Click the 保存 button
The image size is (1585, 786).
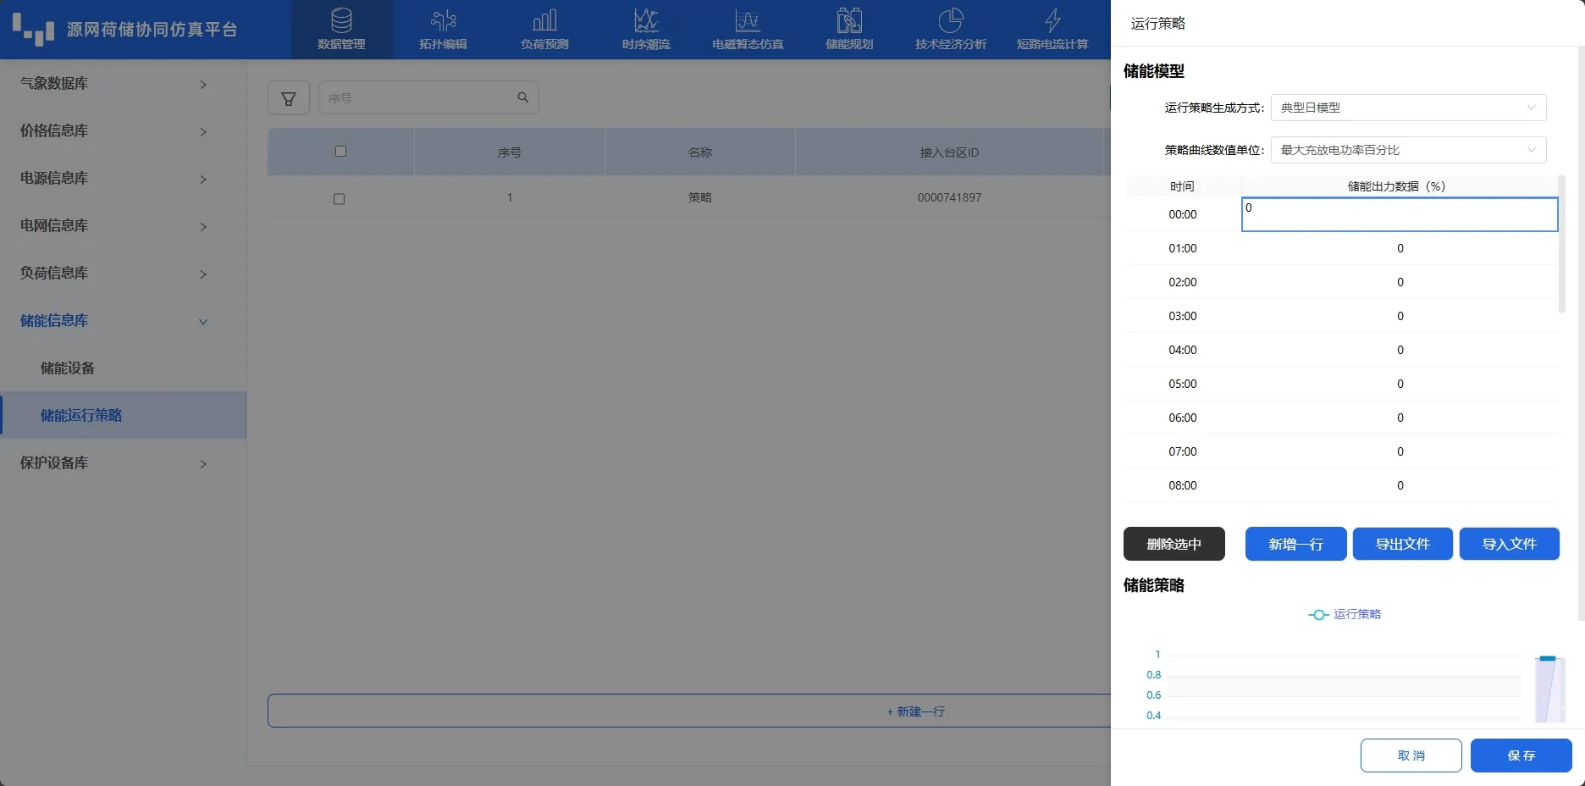pyautogui.click(x=1521, y=756)
